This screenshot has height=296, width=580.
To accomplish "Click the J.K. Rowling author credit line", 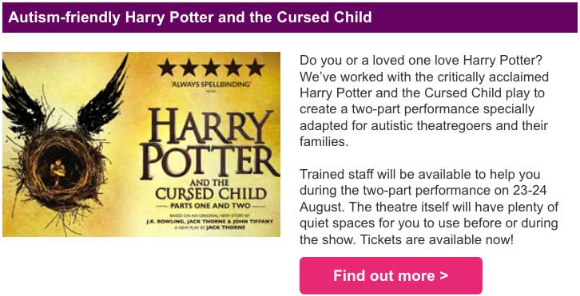I will point(210,221).
